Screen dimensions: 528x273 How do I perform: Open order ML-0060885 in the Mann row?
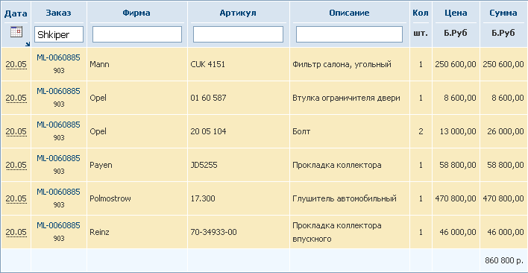tap(59, 57)
